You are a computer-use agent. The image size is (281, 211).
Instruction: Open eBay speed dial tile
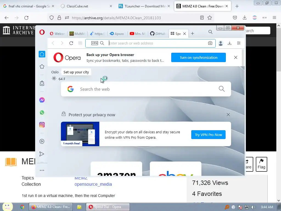[175, 169]
